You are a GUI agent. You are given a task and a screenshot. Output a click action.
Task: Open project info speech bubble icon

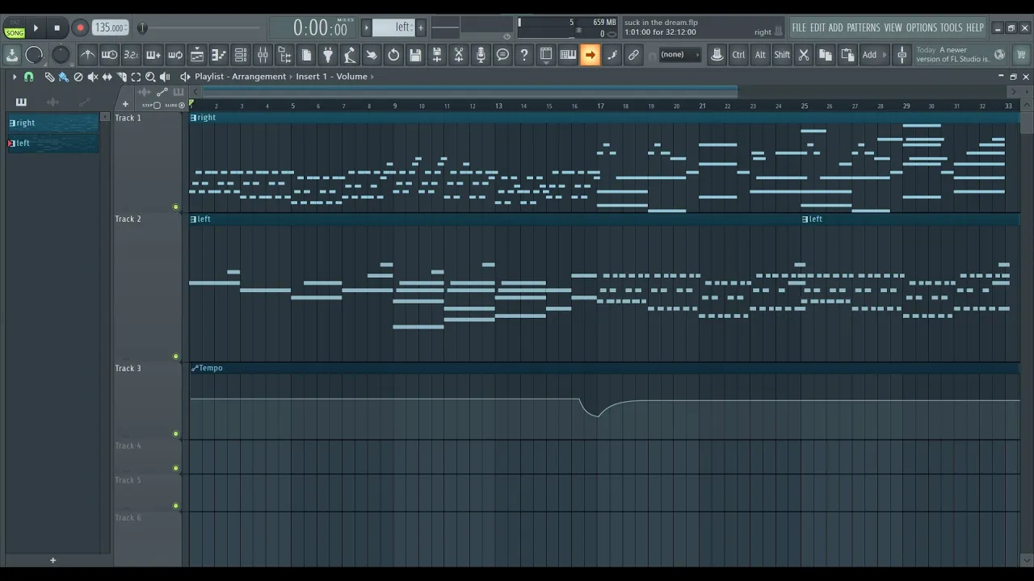[502, 55]
